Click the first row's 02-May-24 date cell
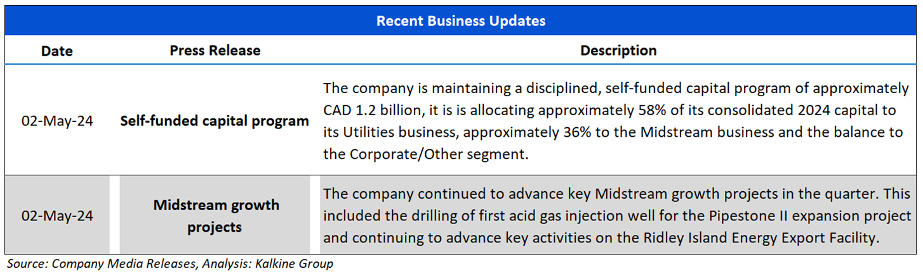 tap(57, 121)
